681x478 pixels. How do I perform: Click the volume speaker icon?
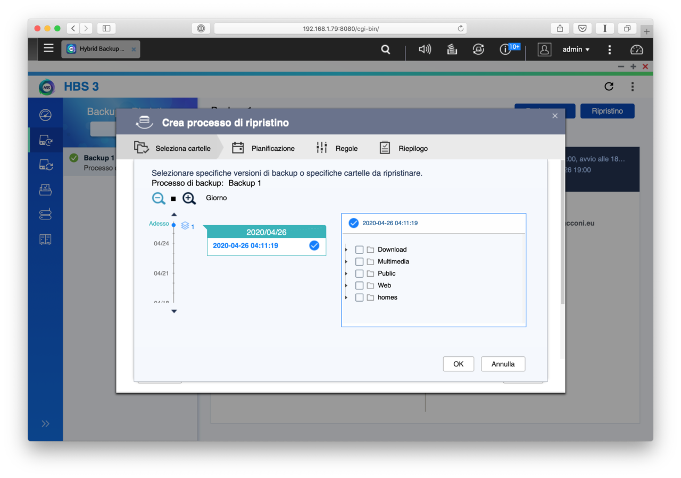(x=425, y=49)
